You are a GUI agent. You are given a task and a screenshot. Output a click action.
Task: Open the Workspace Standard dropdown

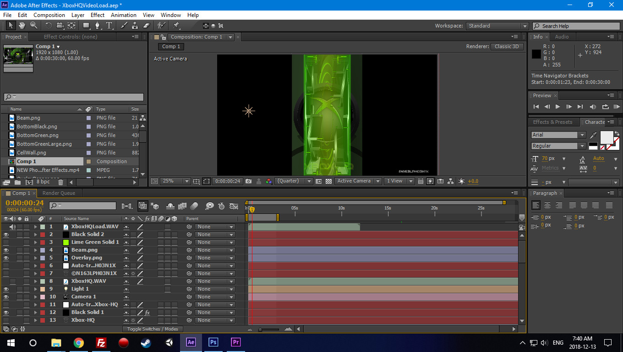pos(497,26)
